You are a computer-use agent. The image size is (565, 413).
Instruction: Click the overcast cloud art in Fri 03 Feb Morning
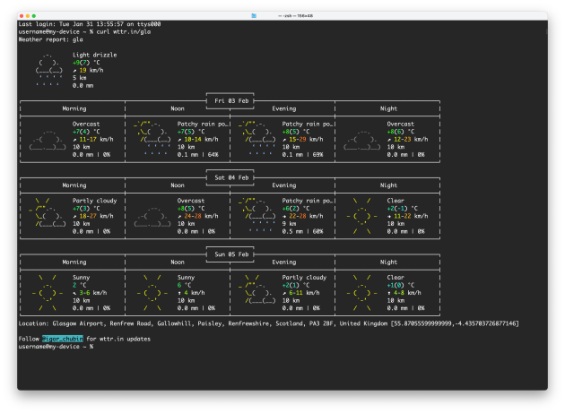(x=48, y=140)
